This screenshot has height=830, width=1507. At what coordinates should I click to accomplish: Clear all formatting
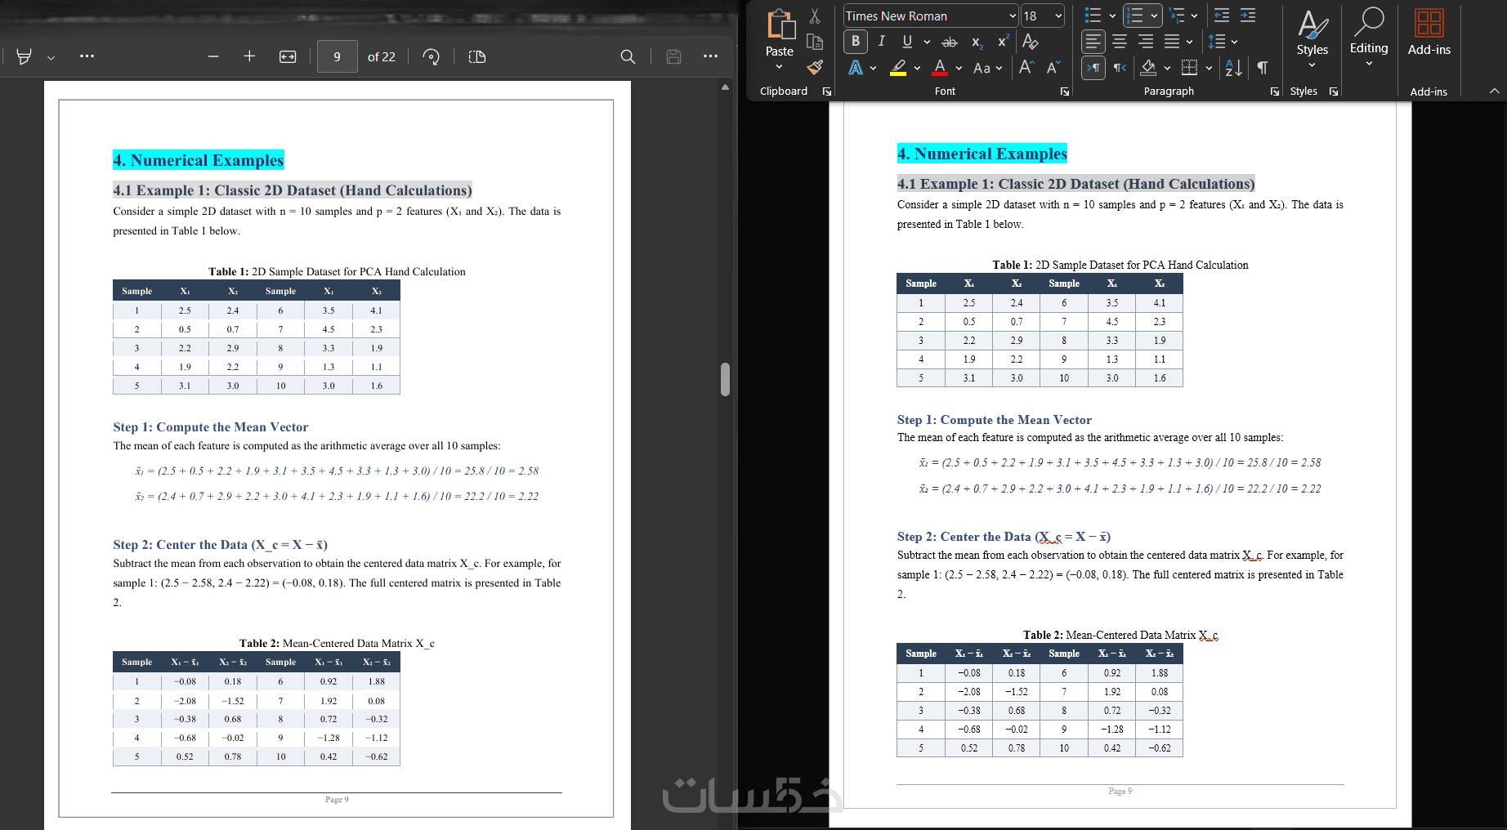(x=1031, y=41)
